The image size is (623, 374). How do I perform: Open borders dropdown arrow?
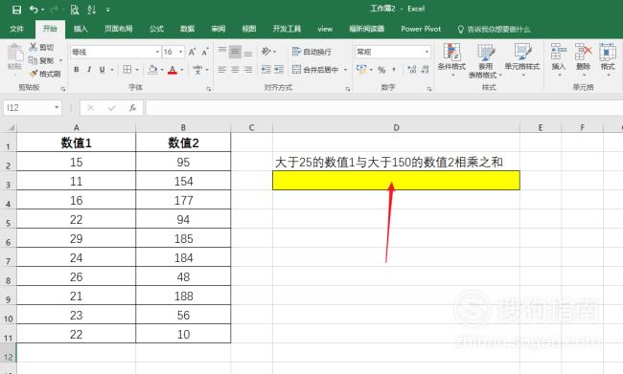pos(137,70)
